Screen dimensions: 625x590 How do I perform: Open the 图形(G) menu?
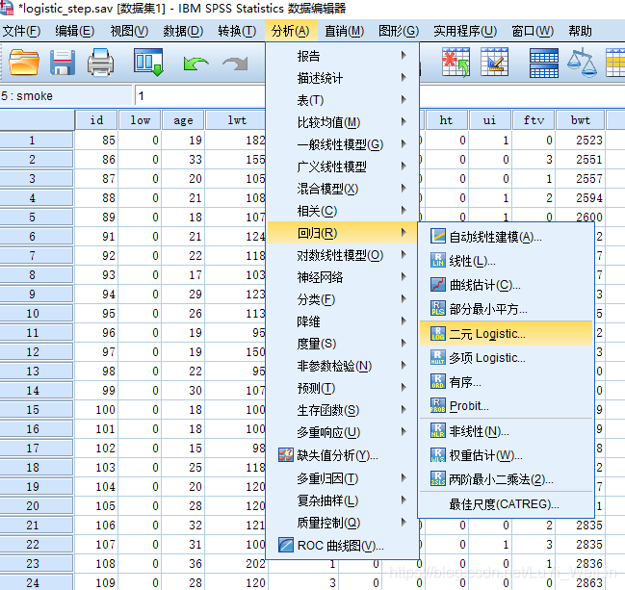399,31
